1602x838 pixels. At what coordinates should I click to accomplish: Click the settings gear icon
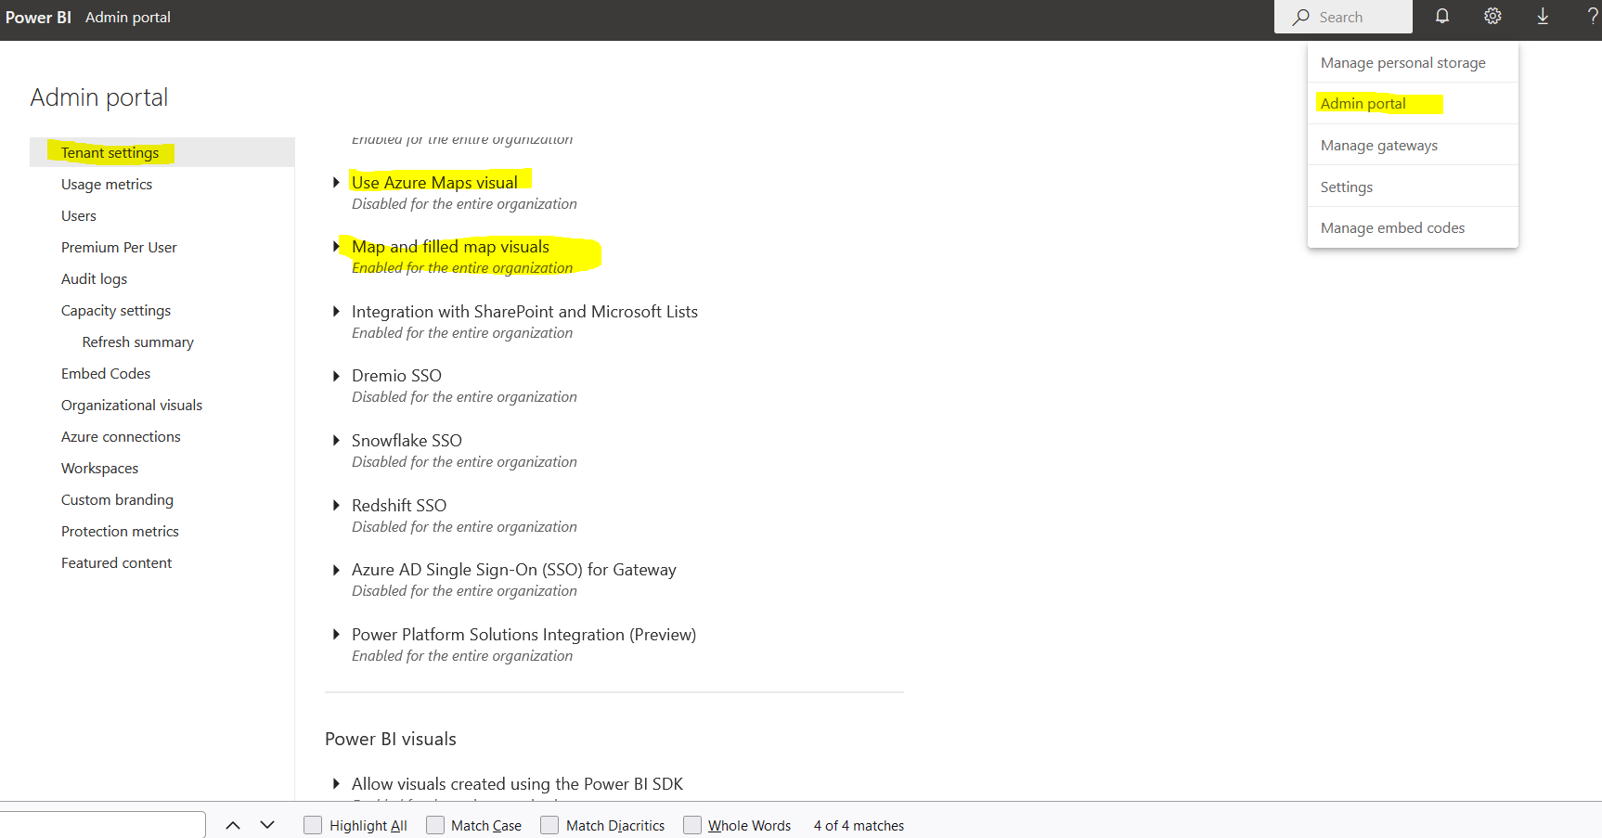[x=1492, y=16]
